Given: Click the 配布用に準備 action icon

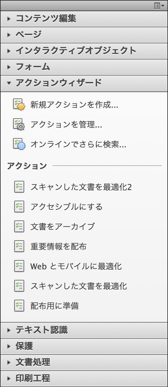Looking at the screenshot, I should [x=19, y=306].
